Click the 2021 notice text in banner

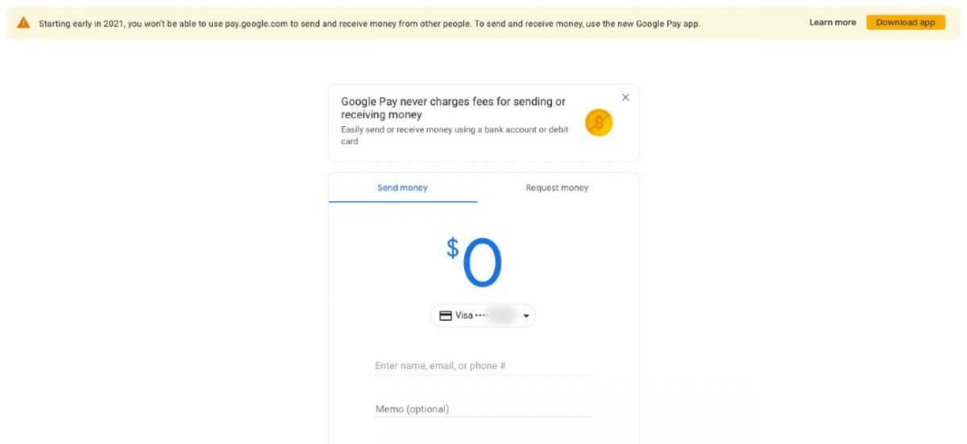pyautogui.click(x=369, y=23)
